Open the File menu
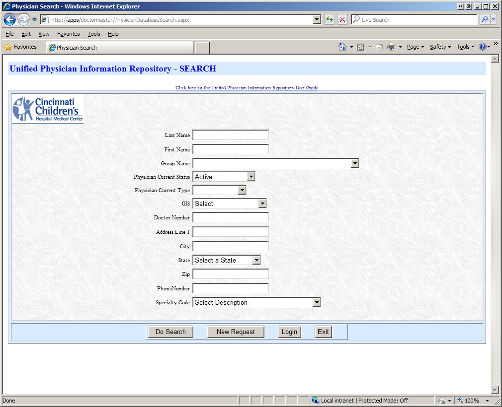The height and width of the screenshot is (407, 502). point(9,34)
